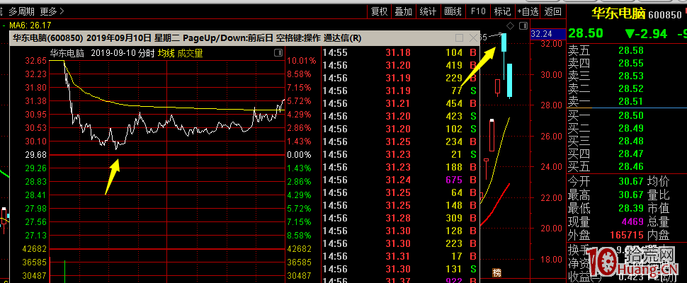This screenshot has height=283, width=687.
Task: Maximize the 华东电脑 intraday popup window
Action: [459, 38]
